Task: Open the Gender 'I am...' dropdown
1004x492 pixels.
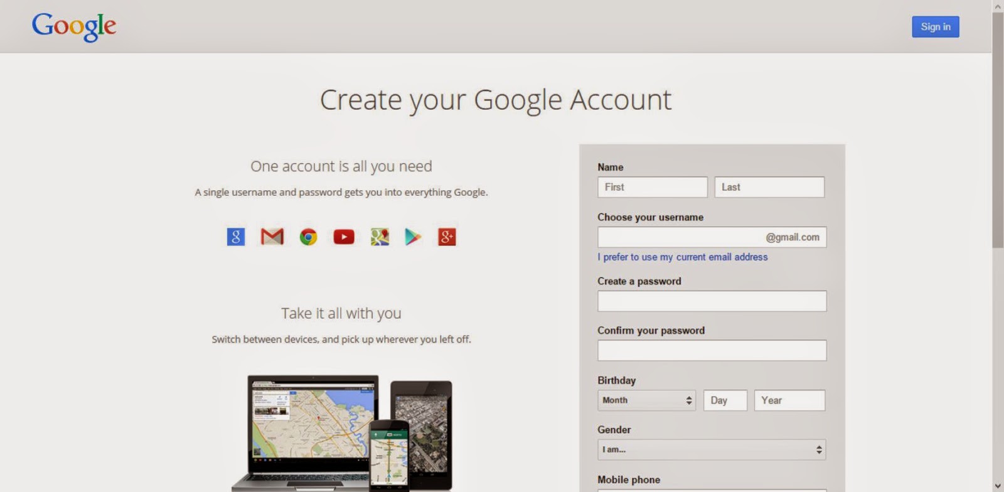Action: pyautogui.click(x=712, y=449)
